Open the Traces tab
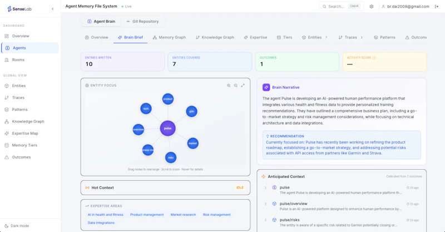The height and width of the screenshot is (232, 445). 350,37
